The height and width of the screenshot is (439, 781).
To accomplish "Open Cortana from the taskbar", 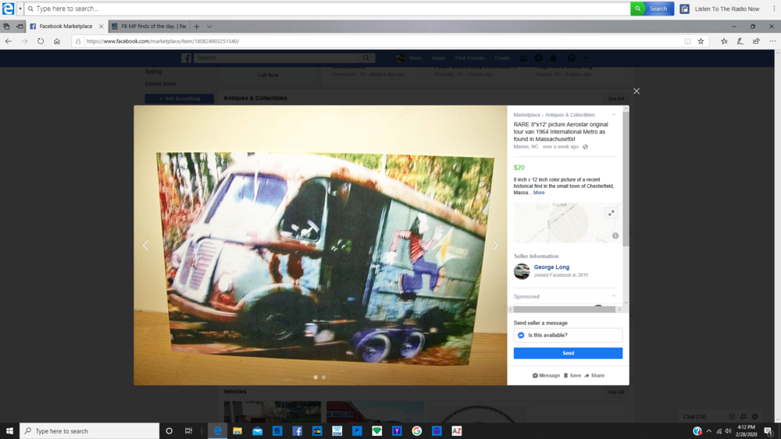I will pyautogui.click(x=169, y=430).
